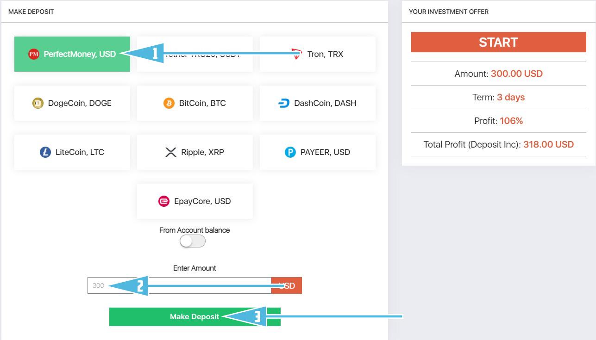Click the Enter Amount label
The image size is (596, 340).
tap(194, 268)
